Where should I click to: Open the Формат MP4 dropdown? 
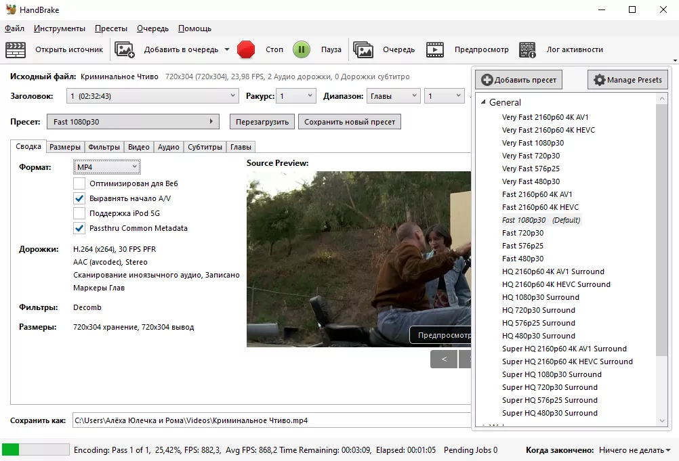(107, 167)
